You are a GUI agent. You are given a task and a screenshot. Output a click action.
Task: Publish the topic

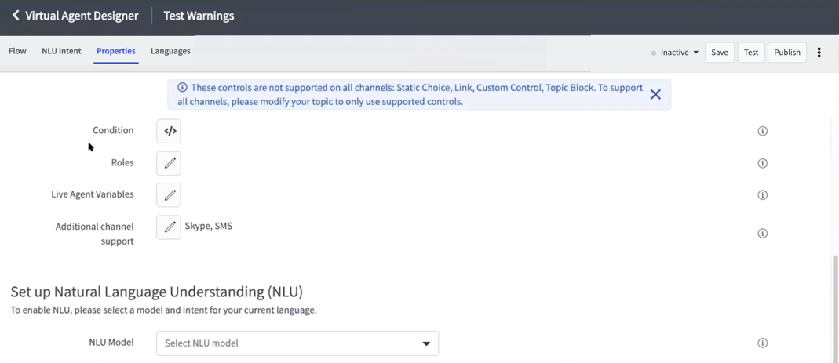pos(787,53)
